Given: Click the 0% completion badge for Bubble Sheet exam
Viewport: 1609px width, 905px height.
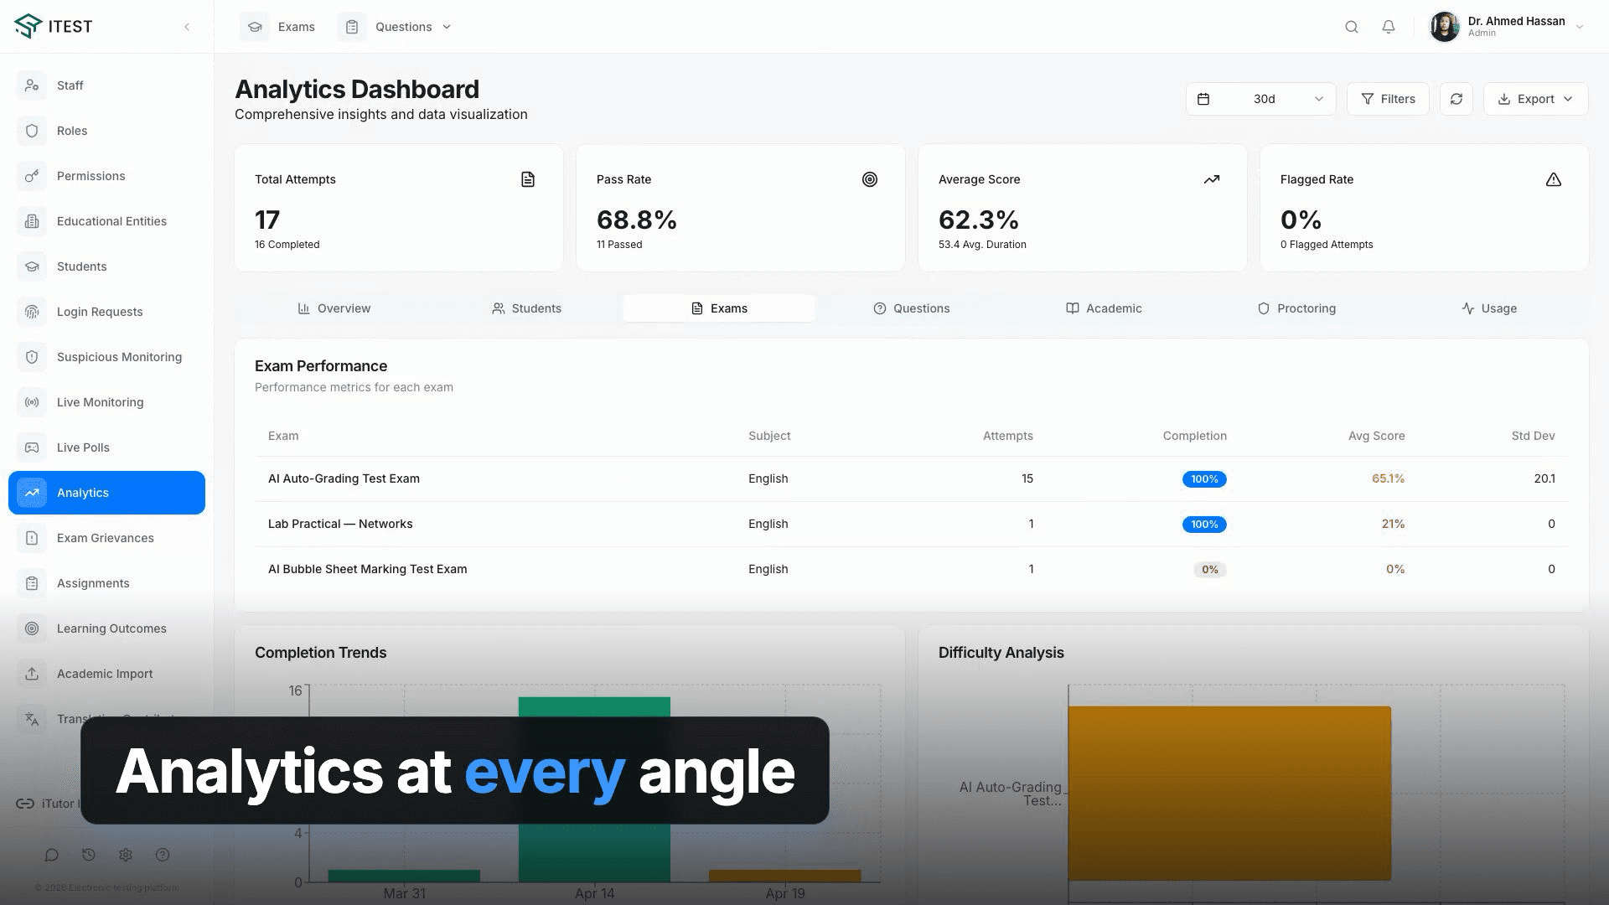Looking at the screenshot, I should coord(1210,570).
